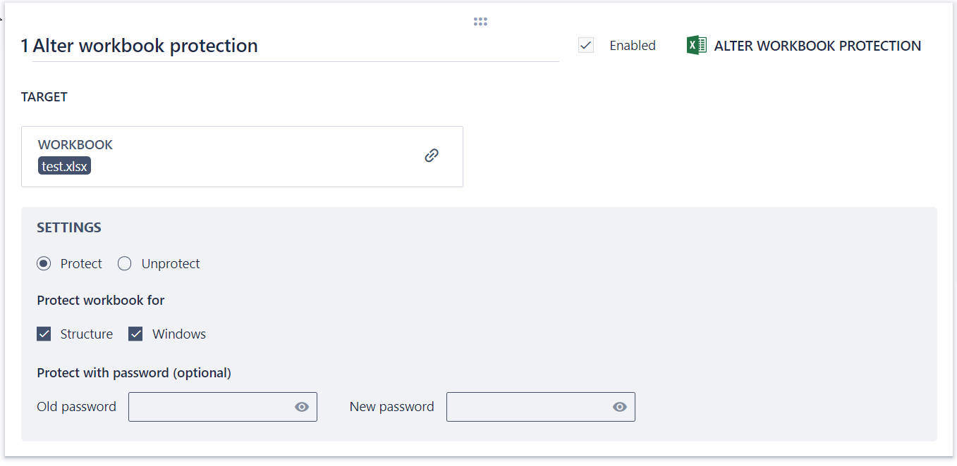The width and height of the screenshot is (957, 466).
Task: Select the Protect radio button
Action: (x=43, y=263)
